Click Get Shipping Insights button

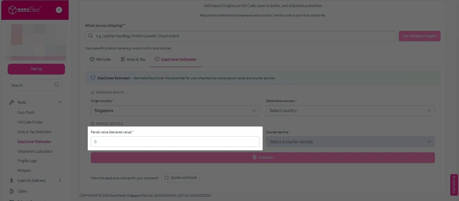tap(419, 36)
